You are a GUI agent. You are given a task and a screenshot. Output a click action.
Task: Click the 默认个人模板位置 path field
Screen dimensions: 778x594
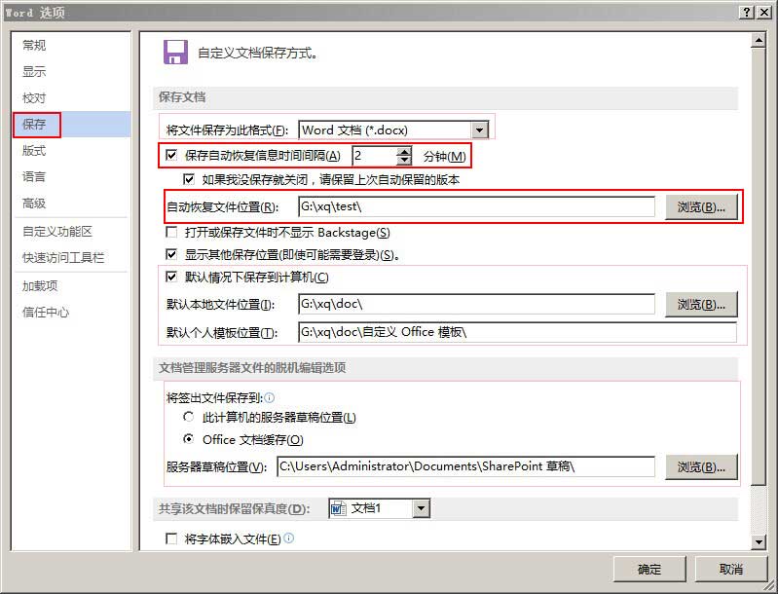[517, 332]
